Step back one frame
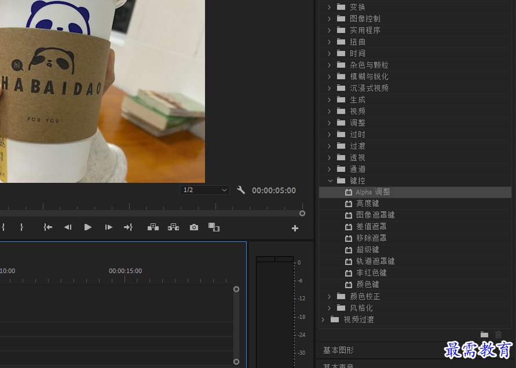This screenshot has width=516, height=368. click(68, 227)
